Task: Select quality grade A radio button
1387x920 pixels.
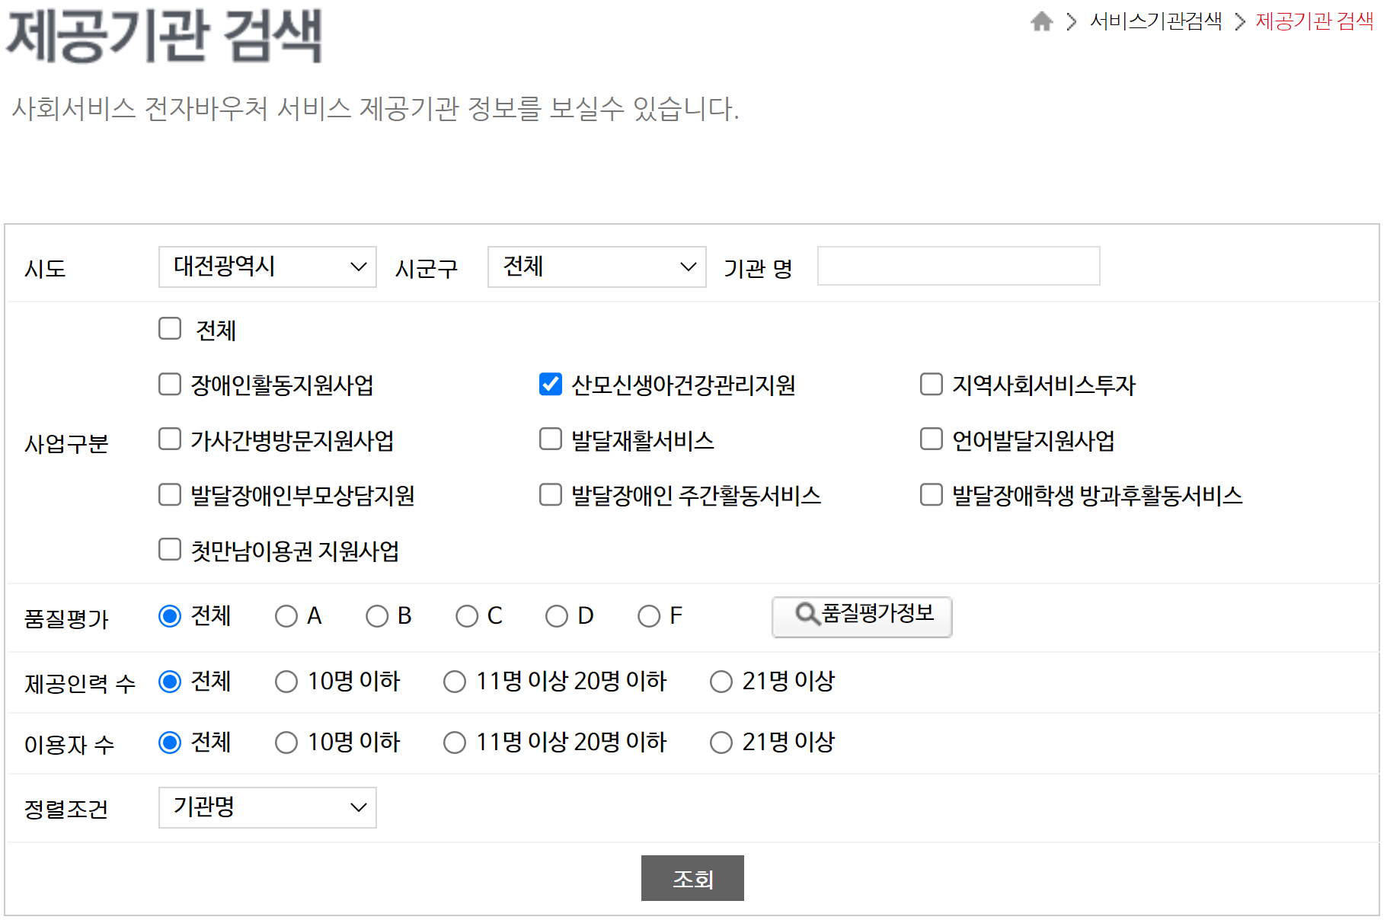Action: pos(286,615)
